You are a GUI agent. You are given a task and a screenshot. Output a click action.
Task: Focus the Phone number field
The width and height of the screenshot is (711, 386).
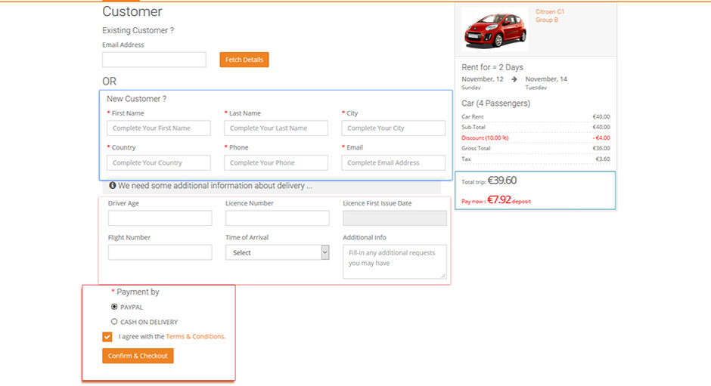coord(276,162)
